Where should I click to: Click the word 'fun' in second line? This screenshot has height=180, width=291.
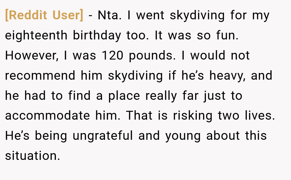pyautogui.click(x=227, y=35)
